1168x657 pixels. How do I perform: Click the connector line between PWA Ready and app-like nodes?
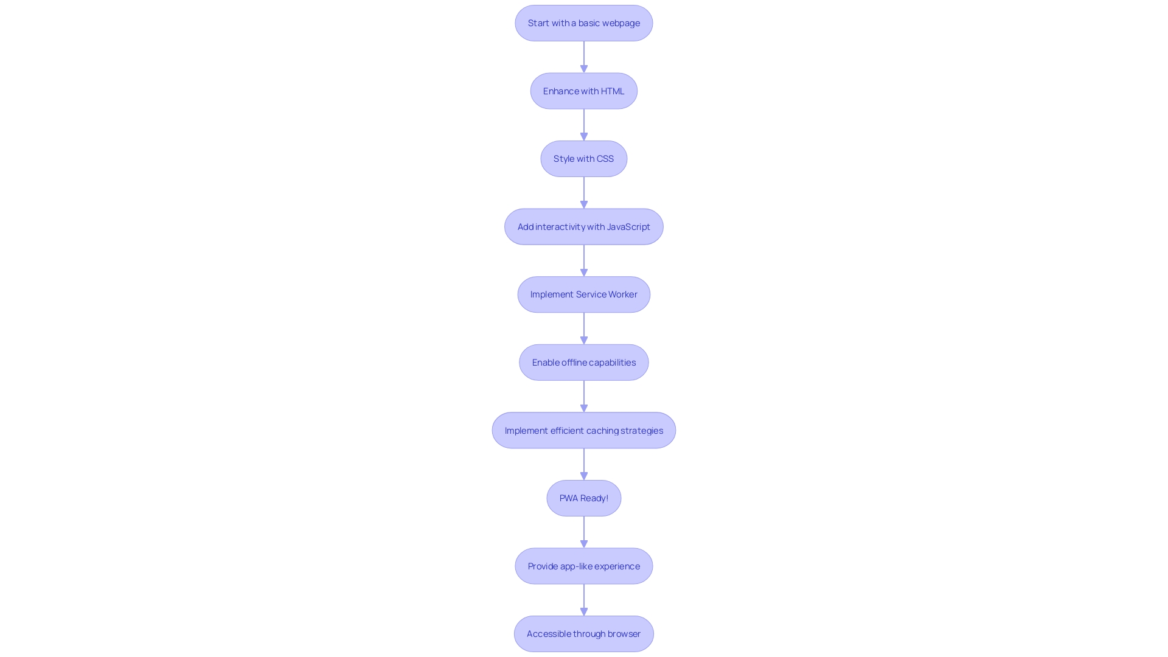click(584, 530)
